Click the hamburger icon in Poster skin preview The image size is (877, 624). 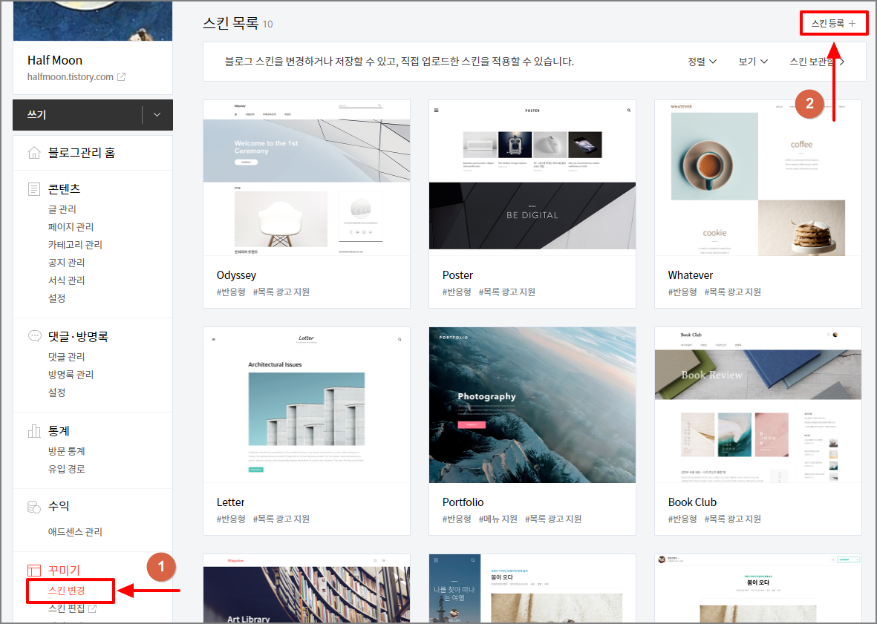(436, 111)
